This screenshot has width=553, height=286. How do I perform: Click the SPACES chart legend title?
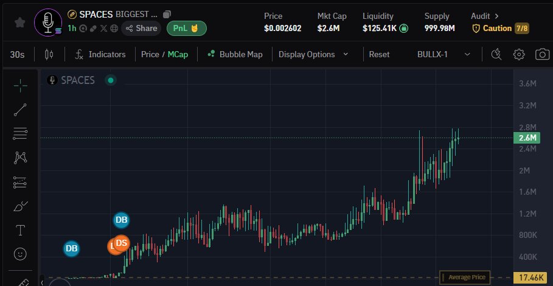pos(78,80)
